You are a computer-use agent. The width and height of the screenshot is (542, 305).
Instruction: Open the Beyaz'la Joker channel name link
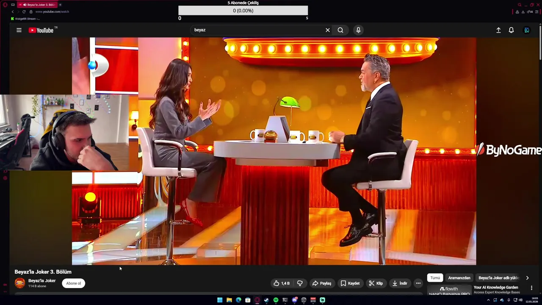(42, 281)
